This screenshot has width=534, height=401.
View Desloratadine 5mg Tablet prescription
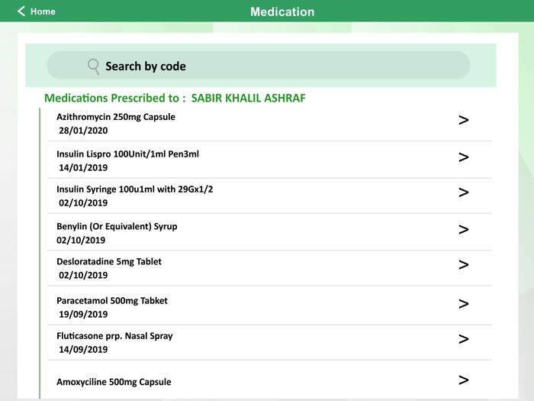(269, 268)
